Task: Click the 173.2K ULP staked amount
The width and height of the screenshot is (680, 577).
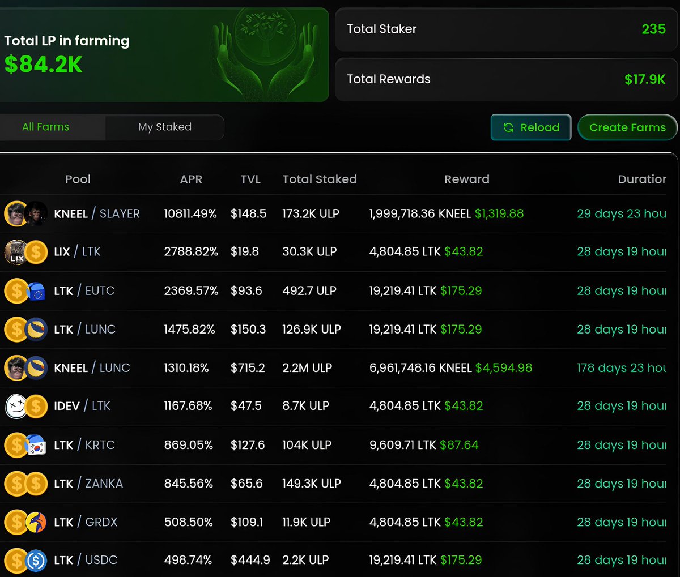Action: click(311, 214)
